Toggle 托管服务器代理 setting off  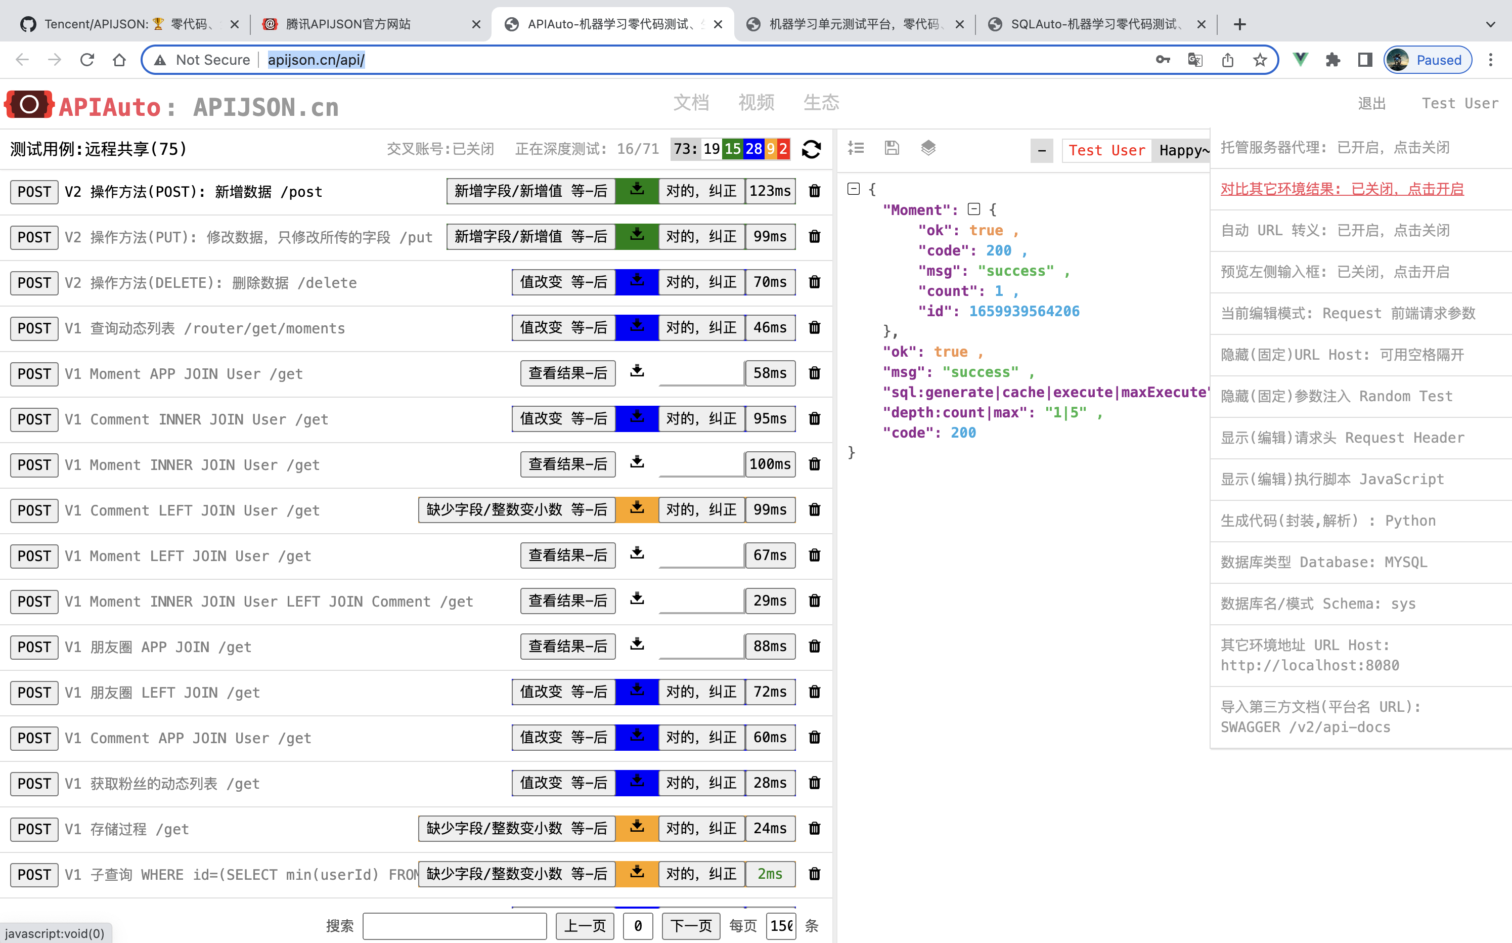coord(1335,148)
